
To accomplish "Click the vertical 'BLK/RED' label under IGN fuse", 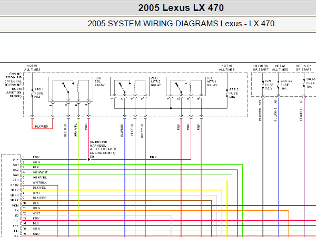I will (x=260, y=115).
